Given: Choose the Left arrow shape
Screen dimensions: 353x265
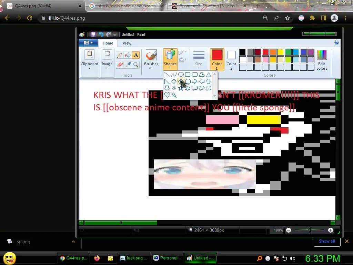Looking at the screenshot, I should [202, 81].
